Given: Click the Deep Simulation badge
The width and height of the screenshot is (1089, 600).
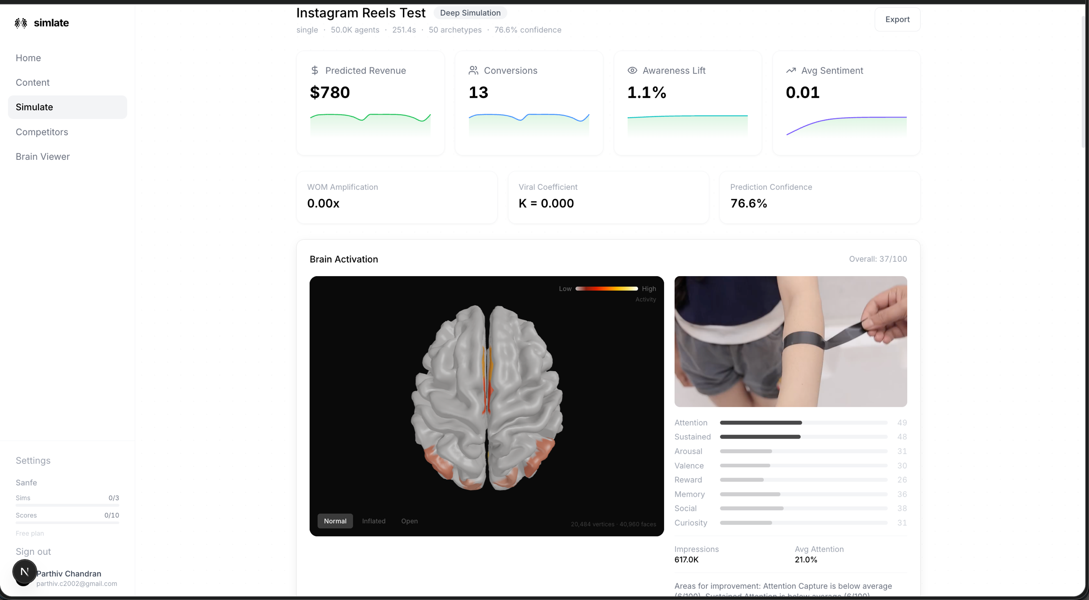Looking at the screenshot, I should click(x=469, y=13).
